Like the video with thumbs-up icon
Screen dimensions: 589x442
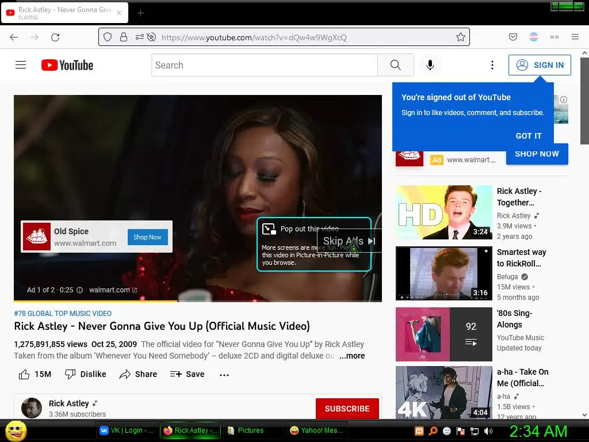[x=24, y=374]
